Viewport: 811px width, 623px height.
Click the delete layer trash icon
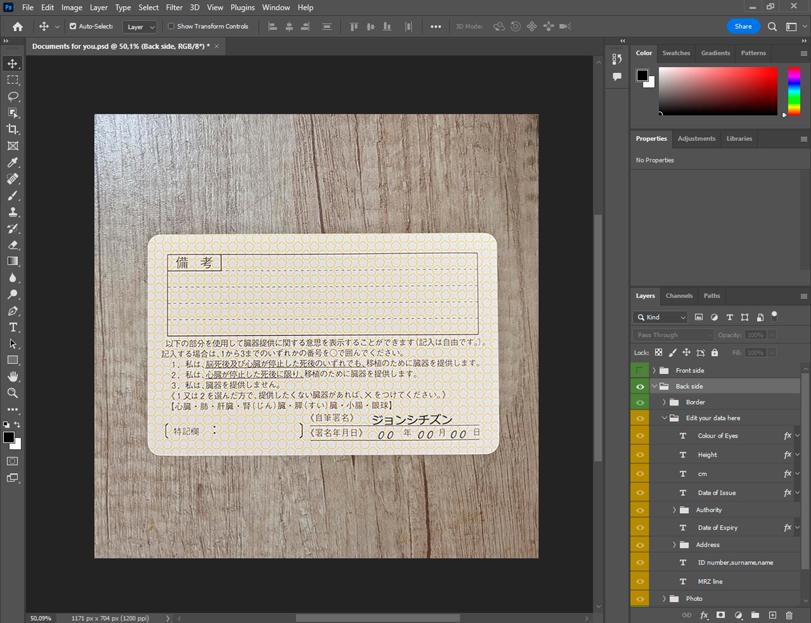click(x=789, y=615)
